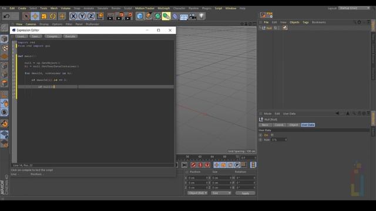Select the Live Selection arrow tool
The height and width of the screenshot is (211, 376).
coord(26,16)
